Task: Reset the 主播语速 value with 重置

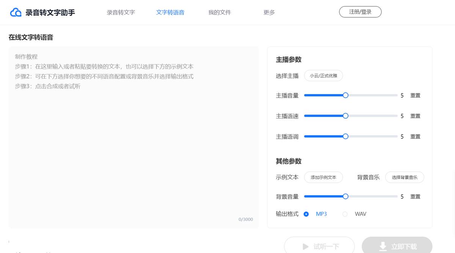Action: [x=415, y=116]
